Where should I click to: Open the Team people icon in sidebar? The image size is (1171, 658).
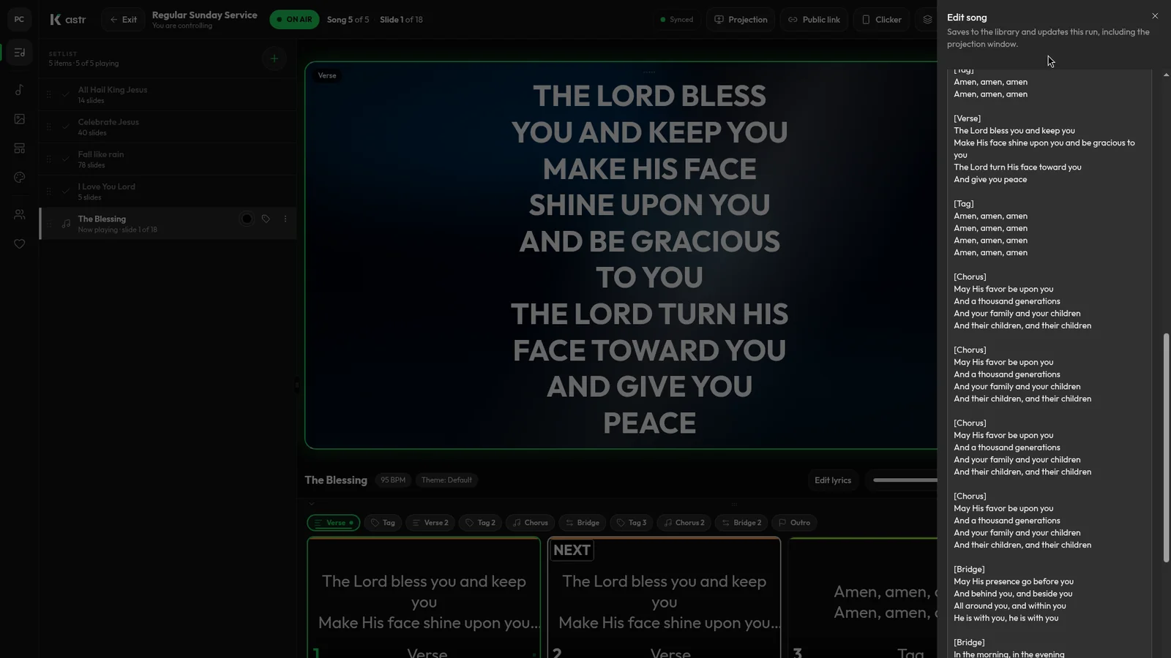[x=20, y=215]
